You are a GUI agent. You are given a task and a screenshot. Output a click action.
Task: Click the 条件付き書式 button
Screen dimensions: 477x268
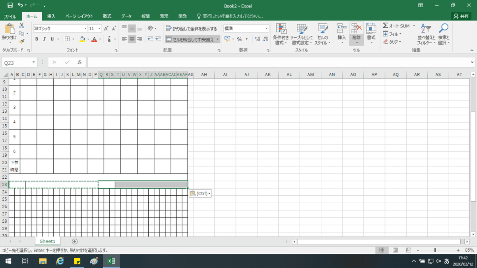[281, 34]
